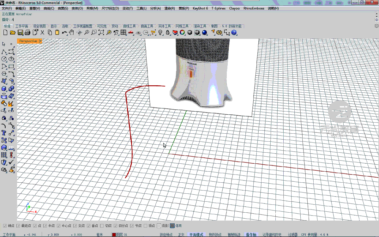The image size is (379, 237).
Task: Toggle 中点 osnap checkbox
Action: 45,226
